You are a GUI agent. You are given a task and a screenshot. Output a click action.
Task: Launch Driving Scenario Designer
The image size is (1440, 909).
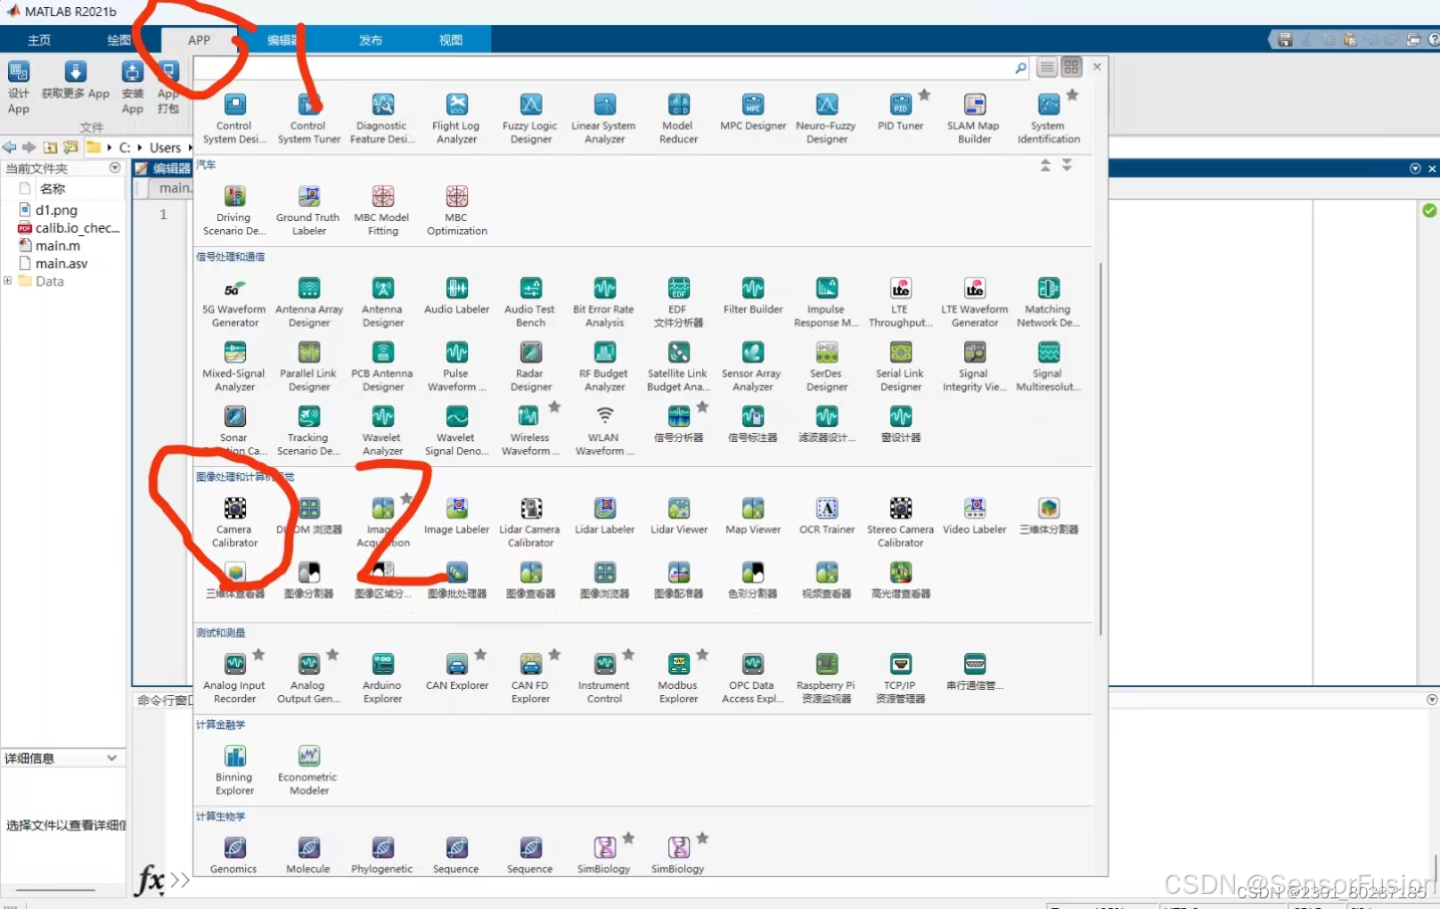[234, 209]
